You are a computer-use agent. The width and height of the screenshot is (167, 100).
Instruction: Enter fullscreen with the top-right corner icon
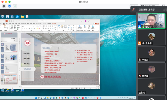coord(163,6)
